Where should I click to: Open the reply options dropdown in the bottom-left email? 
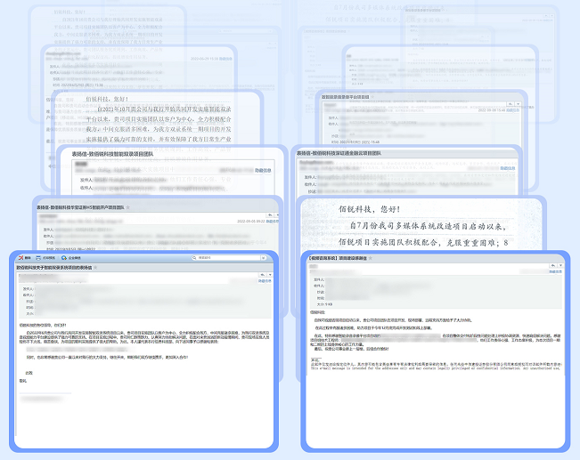coord(270,275)
